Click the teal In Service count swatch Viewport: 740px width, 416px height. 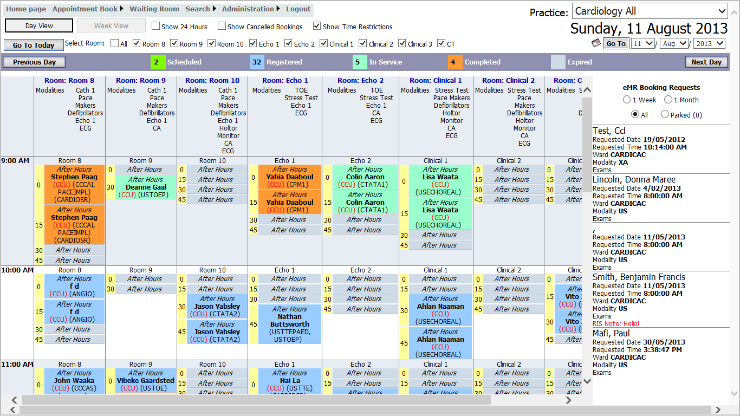(x=360, y=62)
